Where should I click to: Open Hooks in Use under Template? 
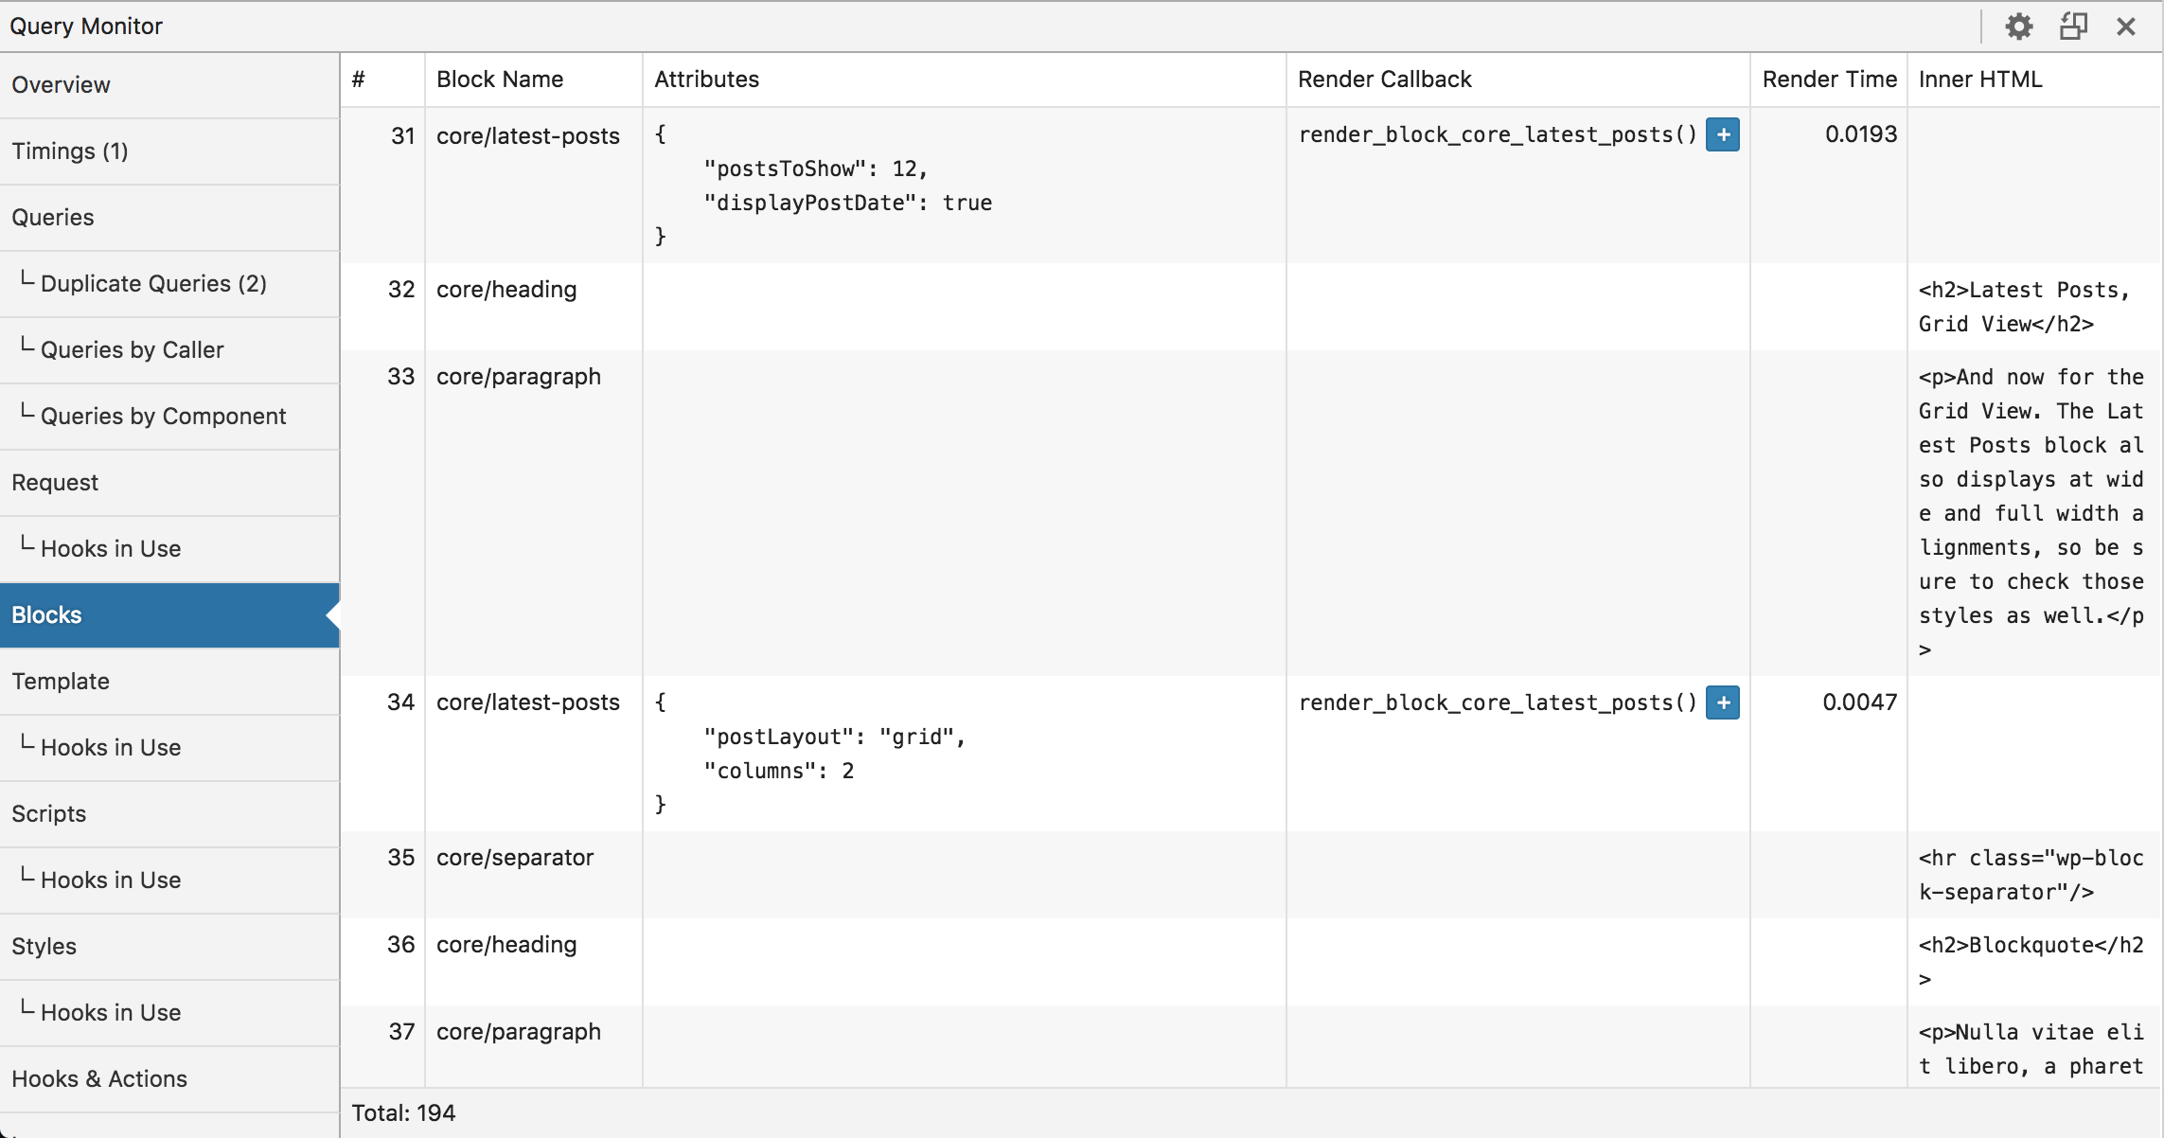pos(169,748)
